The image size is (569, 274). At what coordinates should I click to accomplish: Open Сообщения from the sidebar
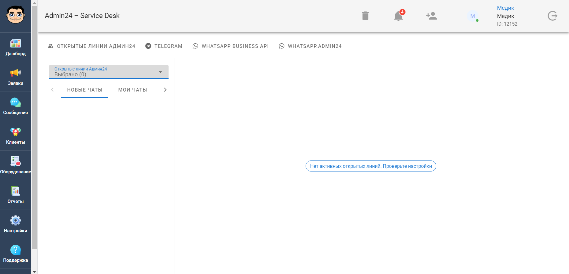pyautogui.click(x=16, y=106)
